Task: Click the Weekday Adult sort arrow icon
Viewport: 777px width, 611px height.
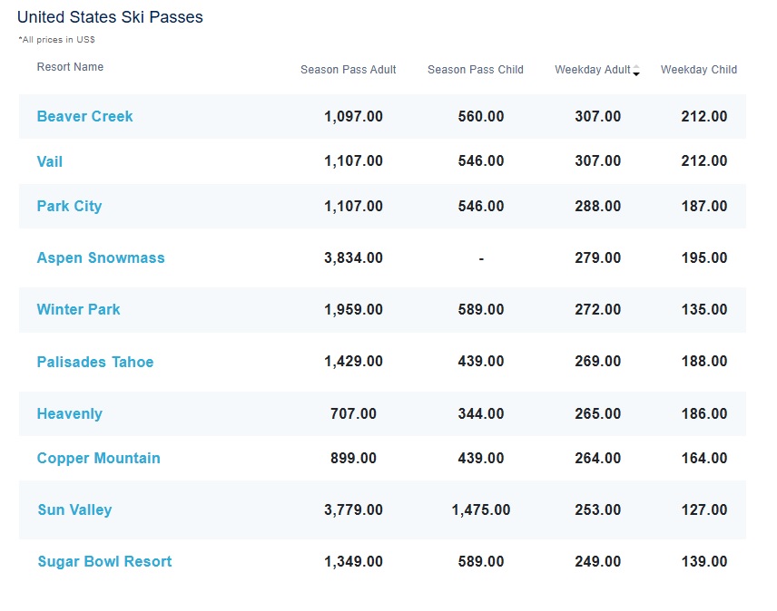Action: pos(636,71)
